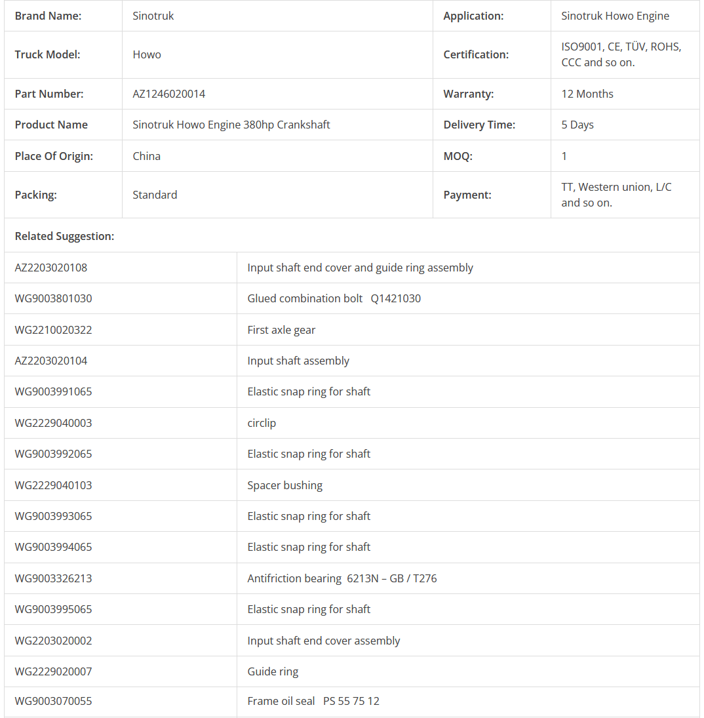
Task: Click part number WG9003991065
Action: coord(53,391)
